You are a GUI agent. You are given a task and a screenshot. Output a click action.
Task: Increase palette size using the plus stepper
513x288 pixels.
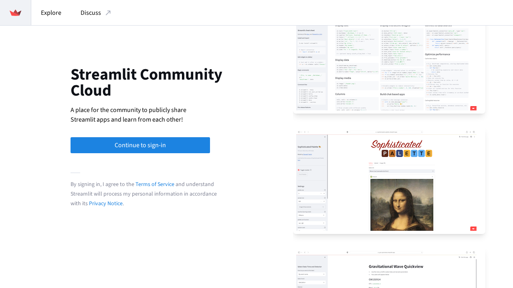324,193
